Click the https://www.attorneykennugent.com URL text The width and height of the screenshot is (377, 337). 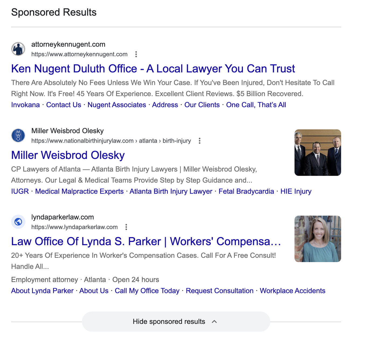coord(79,54)
